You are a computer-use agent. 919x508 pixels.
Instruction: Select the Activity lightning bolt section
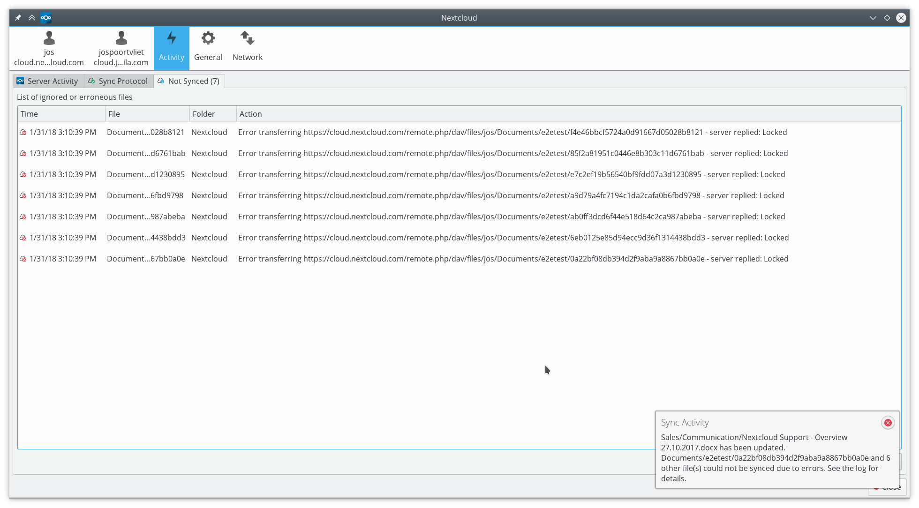click(171, 48)
